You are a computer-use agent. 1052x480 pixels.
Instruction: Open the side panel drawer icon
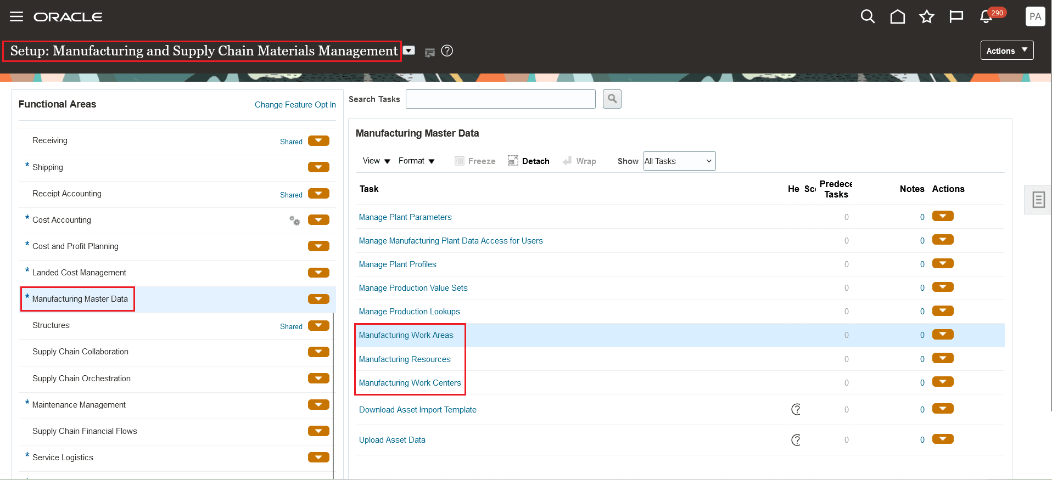tap(1038, 200)
